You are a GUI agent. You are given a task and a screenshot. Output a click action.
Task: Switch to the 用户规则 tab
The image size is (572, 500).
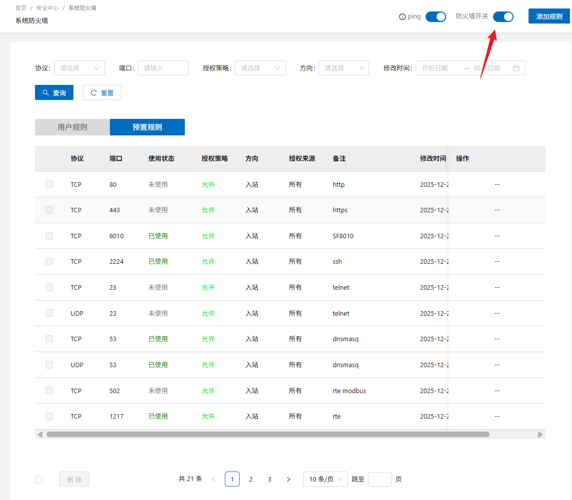[72, 127]
